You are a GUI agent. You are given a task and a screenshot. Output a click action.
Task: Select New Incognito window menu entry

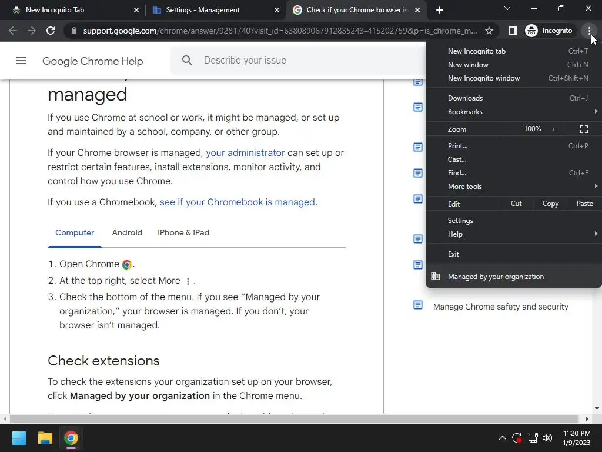514,78
